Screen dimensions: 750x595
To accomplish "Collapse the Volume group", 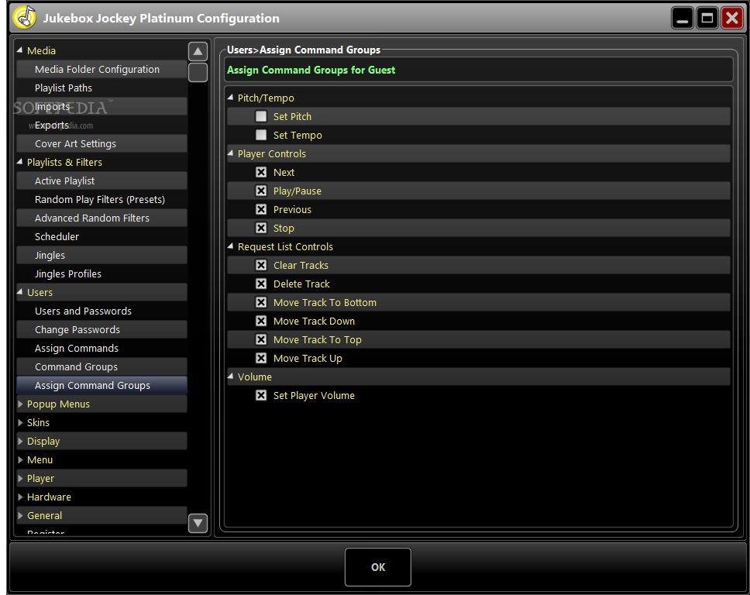I will click(x=231, y=377).
